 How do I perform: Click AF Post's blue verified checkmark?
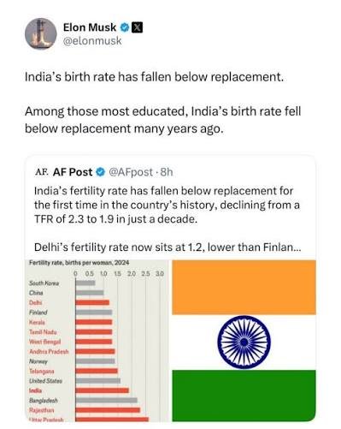(x=100, y=172)
